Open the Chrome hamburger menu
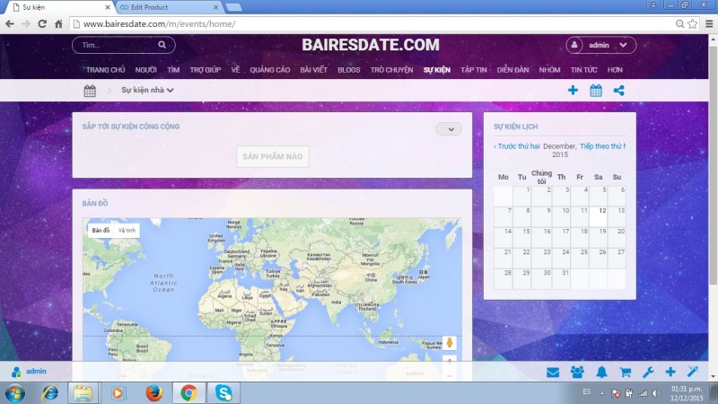 click(x=709, y=24)
